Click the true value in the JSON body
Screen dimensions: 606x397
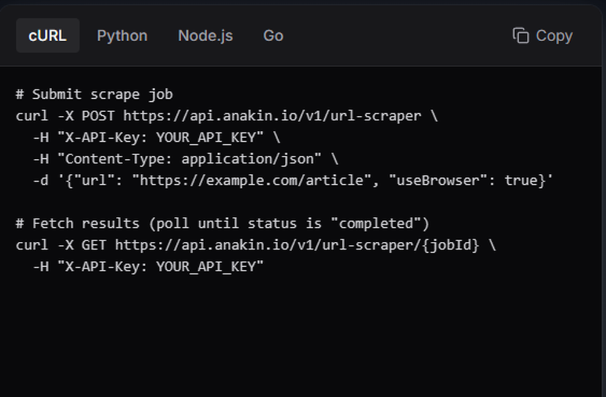(x=521, y=181)
